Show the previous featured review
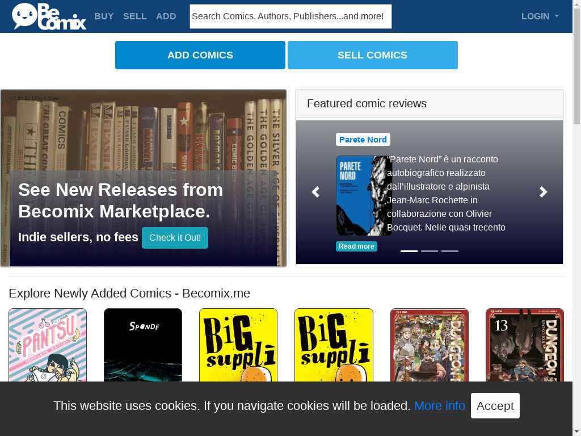 pyautogui.click(x=315, y=192)
